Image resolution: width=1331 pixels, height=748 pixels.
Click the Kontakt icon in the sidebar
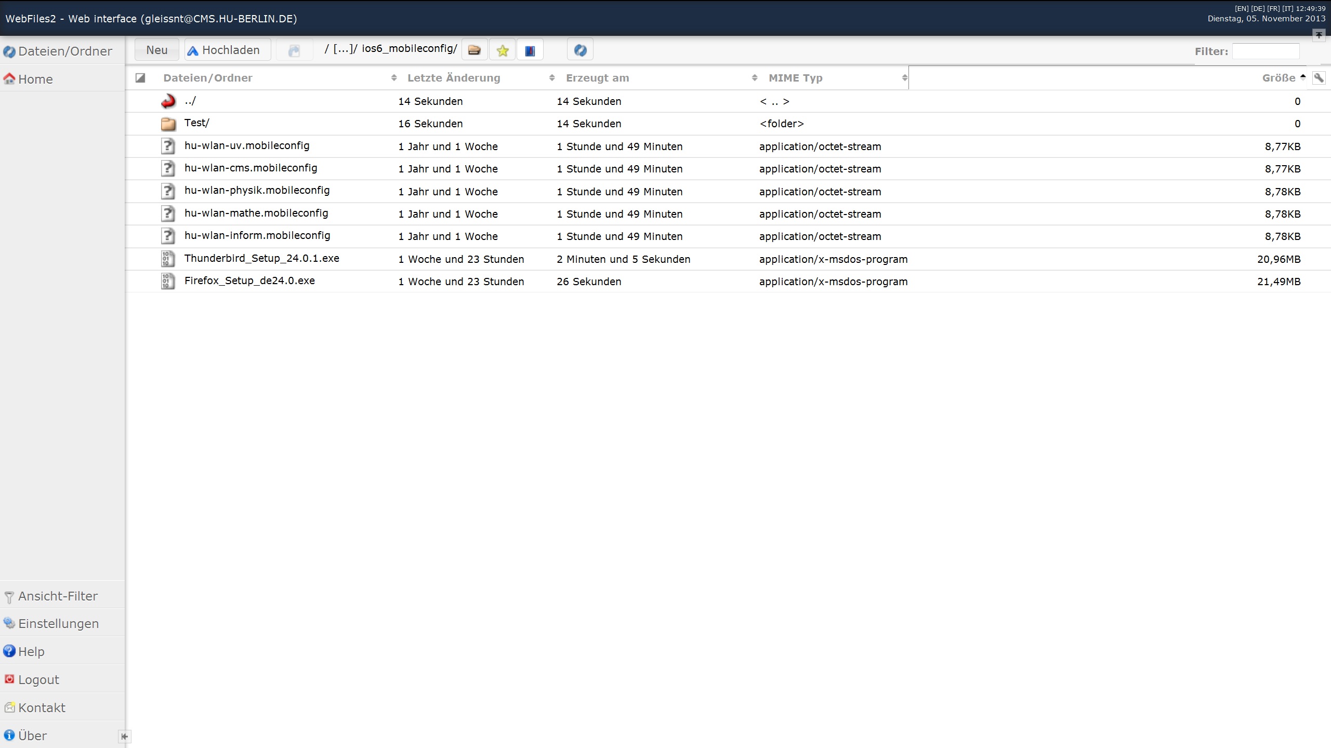pyautogui.click(x=9, y=707)
